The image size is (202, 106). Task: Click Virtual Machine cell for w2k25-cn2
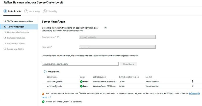click(x=152, y=86)
